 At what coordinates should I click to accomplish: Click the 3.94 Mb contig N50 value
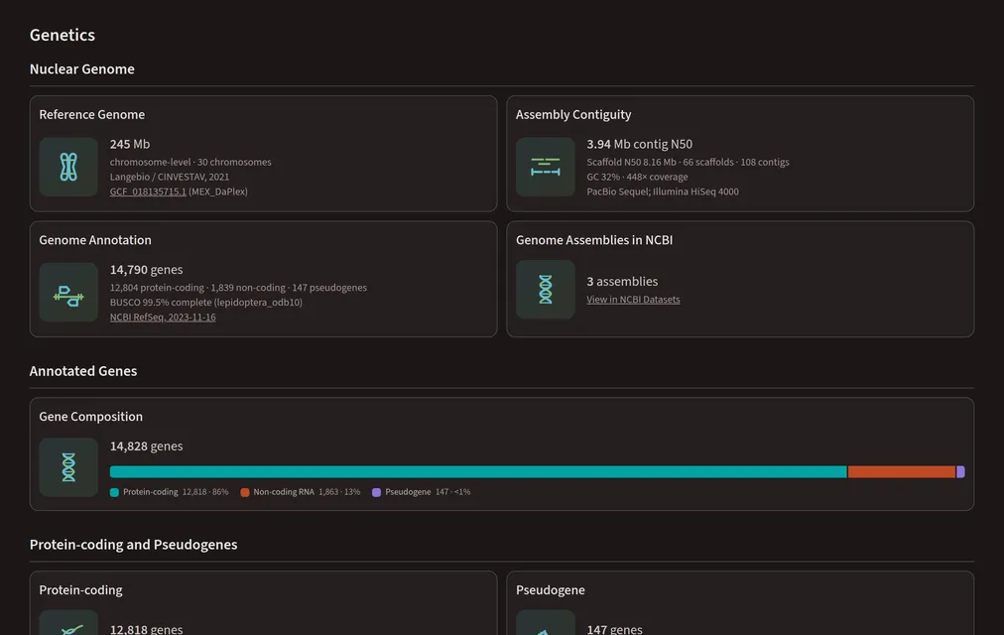pos(640,144)
